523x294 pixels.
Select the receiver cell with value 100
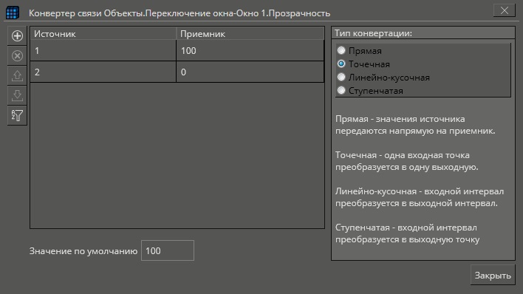(250, 51)
